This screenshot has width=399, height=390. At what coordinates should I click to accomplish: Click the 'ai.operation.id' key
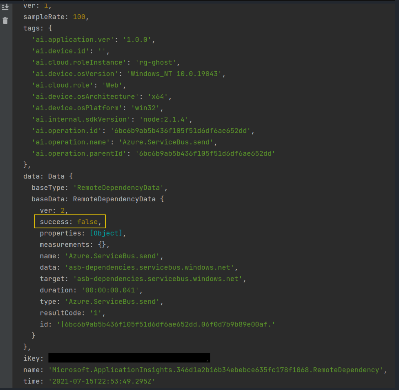click(67, 131)
